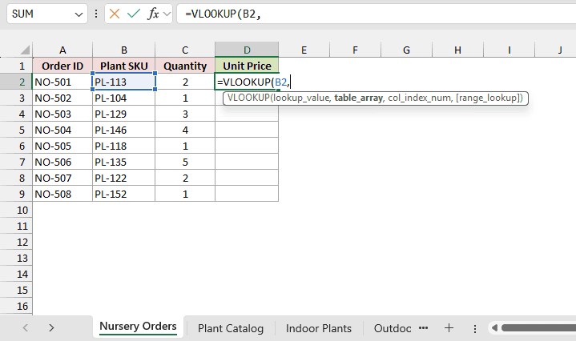Click cell containing PL-104

124,98
